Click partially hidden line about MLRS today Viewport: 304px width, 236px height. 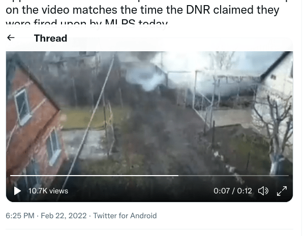87,24
